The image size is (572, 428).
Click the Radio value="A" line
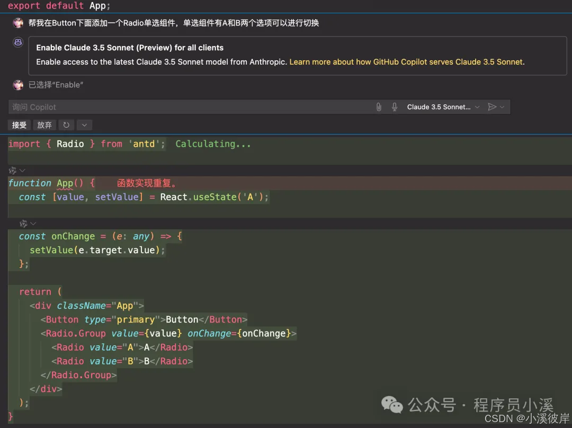coord(122,347)
